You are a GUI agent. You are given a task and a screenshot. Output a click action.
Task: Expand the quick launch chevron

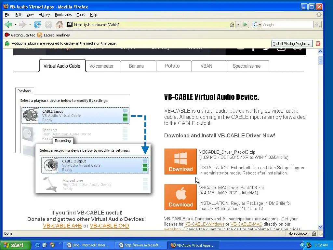60,243
